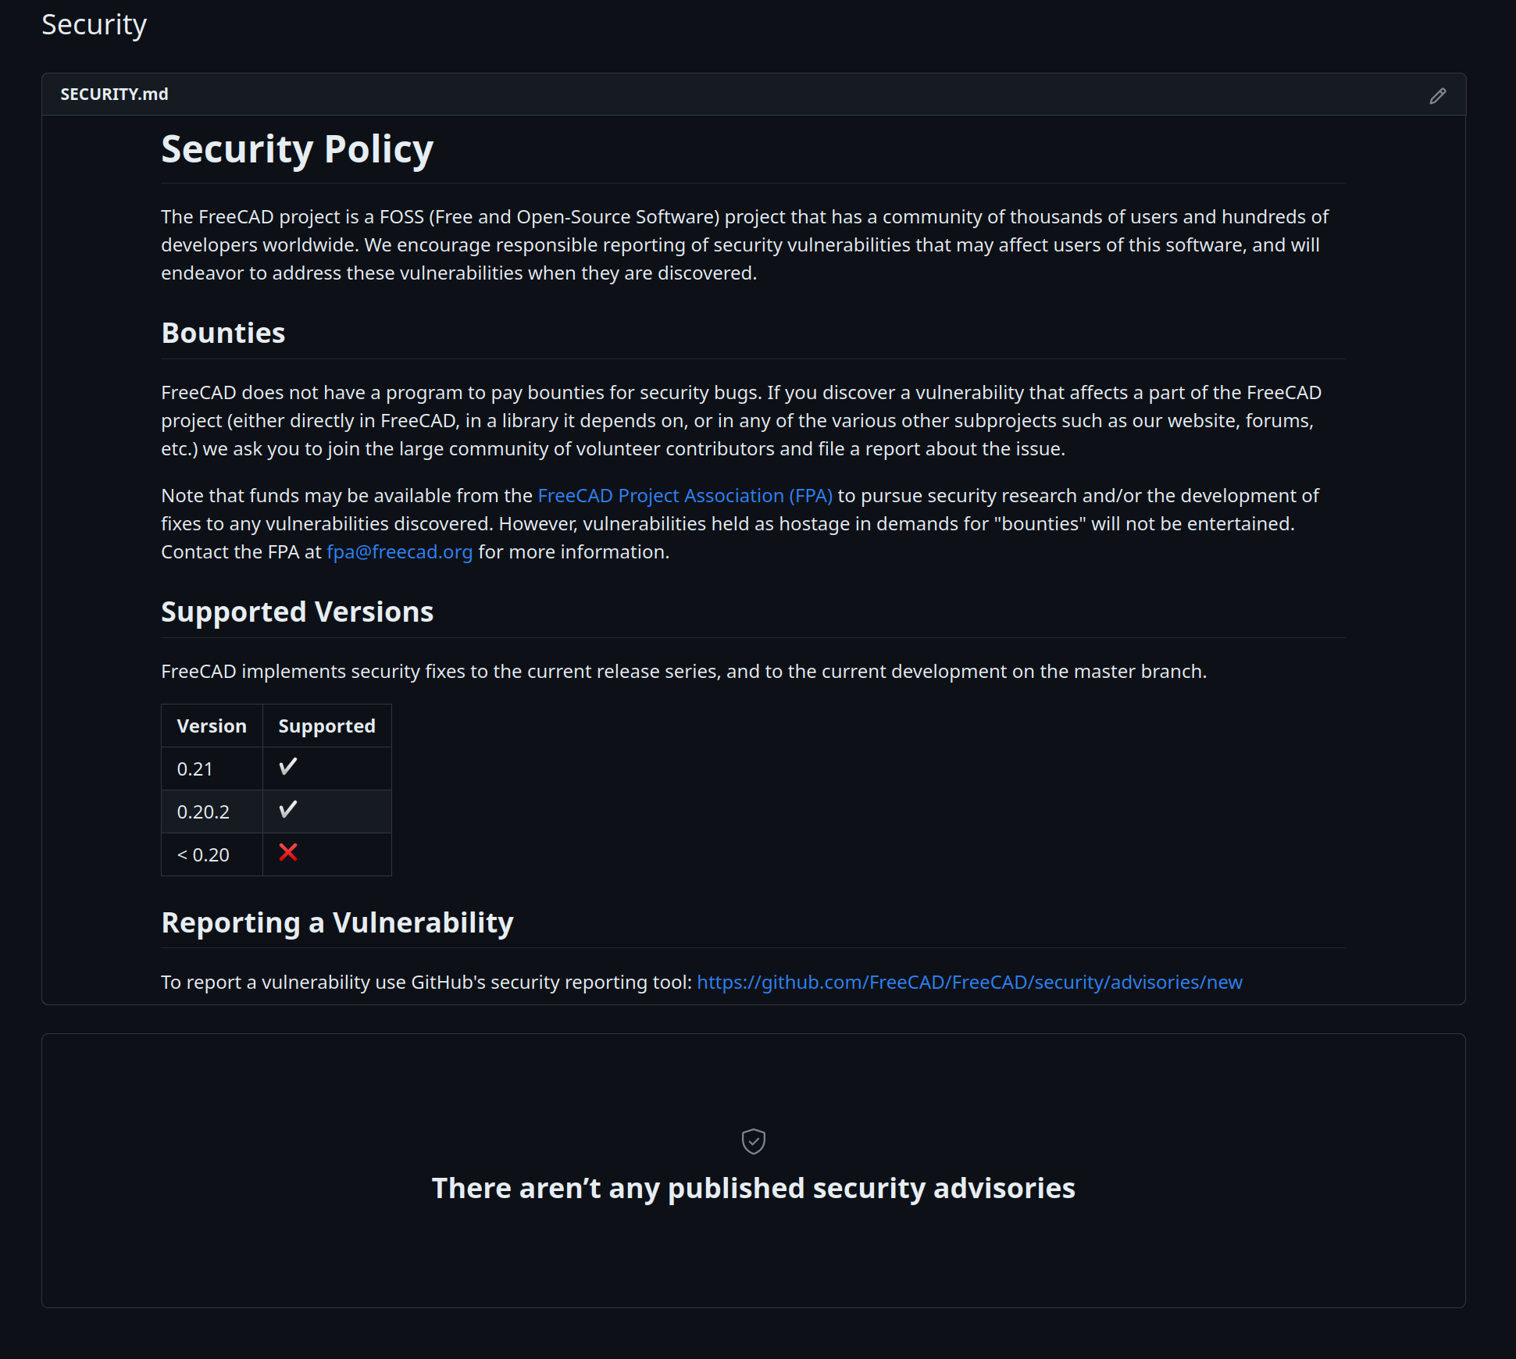1516x1359 pixels.
Task: Click the < 0.20 table row
Action: (x=202, y=854)
